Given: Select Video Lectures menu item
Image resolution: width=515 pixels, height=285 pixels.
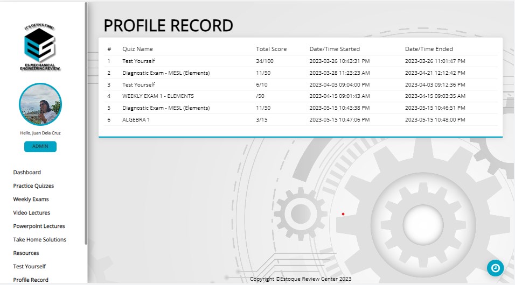Looking at the screenshot, I should point(32,212).
